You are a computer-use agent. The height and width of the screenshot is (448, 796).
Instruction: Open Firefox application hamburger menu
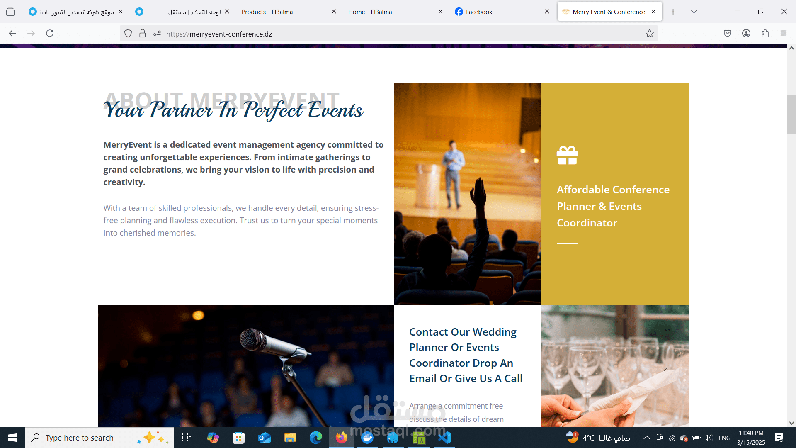[x=784, y=33]
